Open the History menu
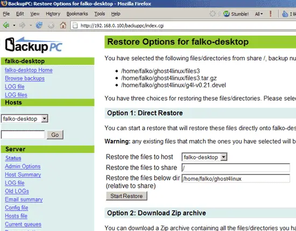This screenshot has width=296, height=231. (x=53, y=14)
